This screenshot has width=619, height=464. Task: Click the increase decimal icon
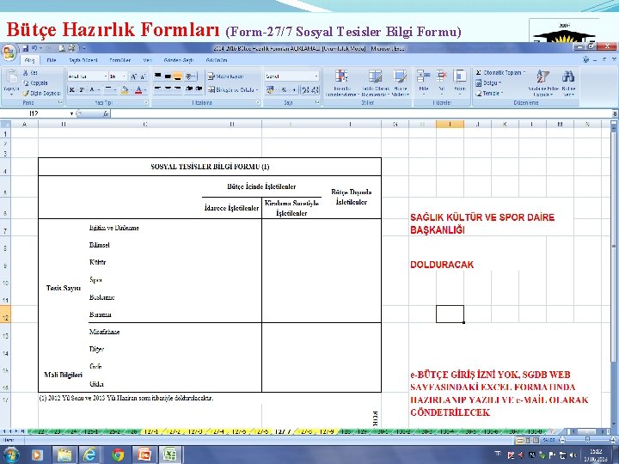pos(305,90)
